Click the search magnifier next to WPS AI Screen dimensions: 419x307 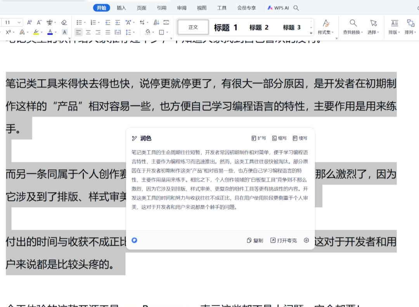tap(296, 8)
